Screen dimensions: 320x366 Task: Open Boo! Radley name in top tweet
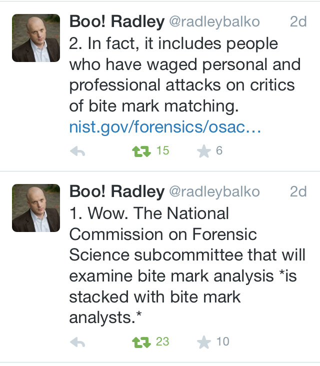point(116,22)
